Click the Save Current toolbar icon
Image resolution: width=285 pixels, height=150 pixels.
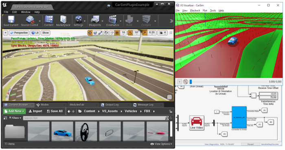coord(11,21)
